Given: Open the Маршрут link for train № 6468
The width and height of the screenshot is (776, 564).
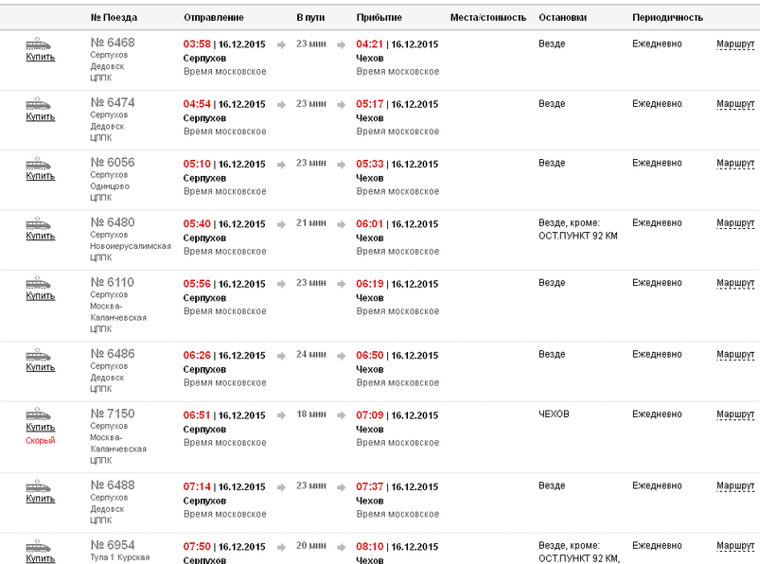Looking at the screenshot, I should pyautogui.click(x=735, y=44).
